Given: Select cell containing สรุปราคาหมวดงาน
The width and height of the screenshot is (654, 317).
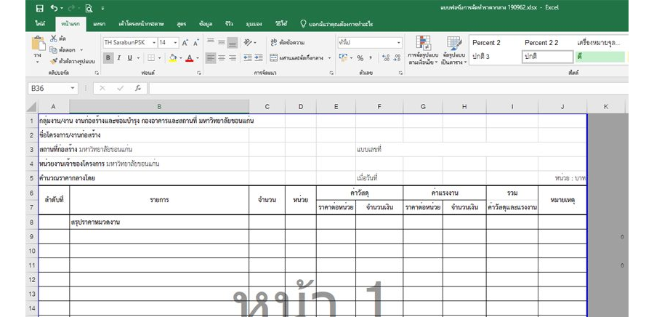Looking at the screenshot, I should click(x=159, y=222).
